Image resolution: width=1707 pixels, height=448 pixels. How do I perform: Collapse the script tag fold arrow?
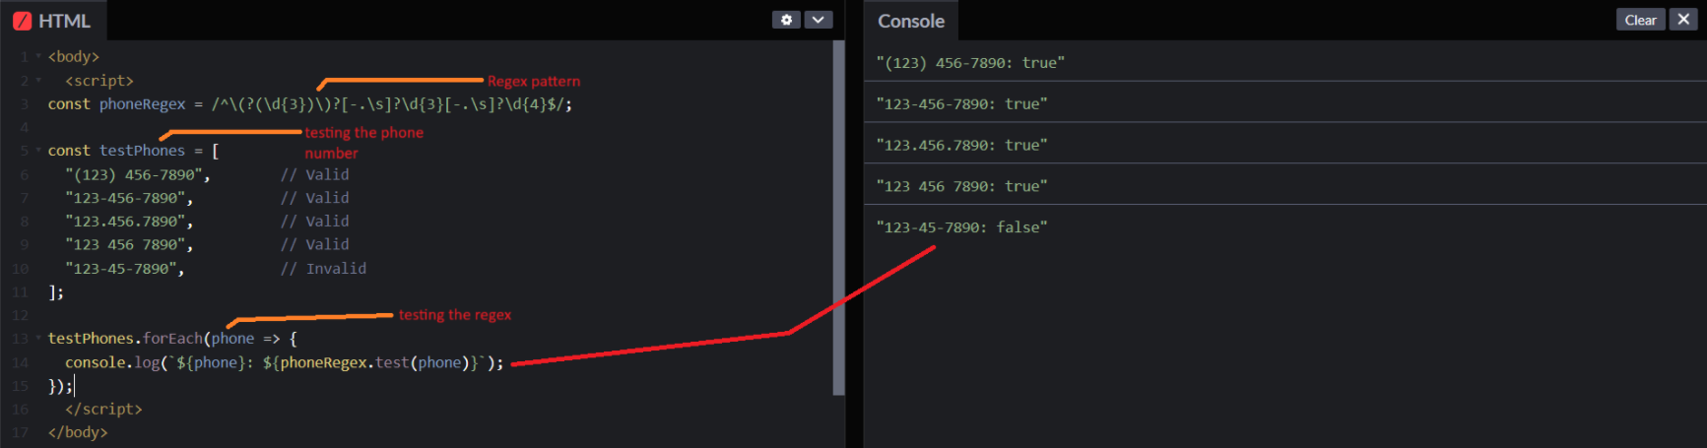(x=38, y=81)
